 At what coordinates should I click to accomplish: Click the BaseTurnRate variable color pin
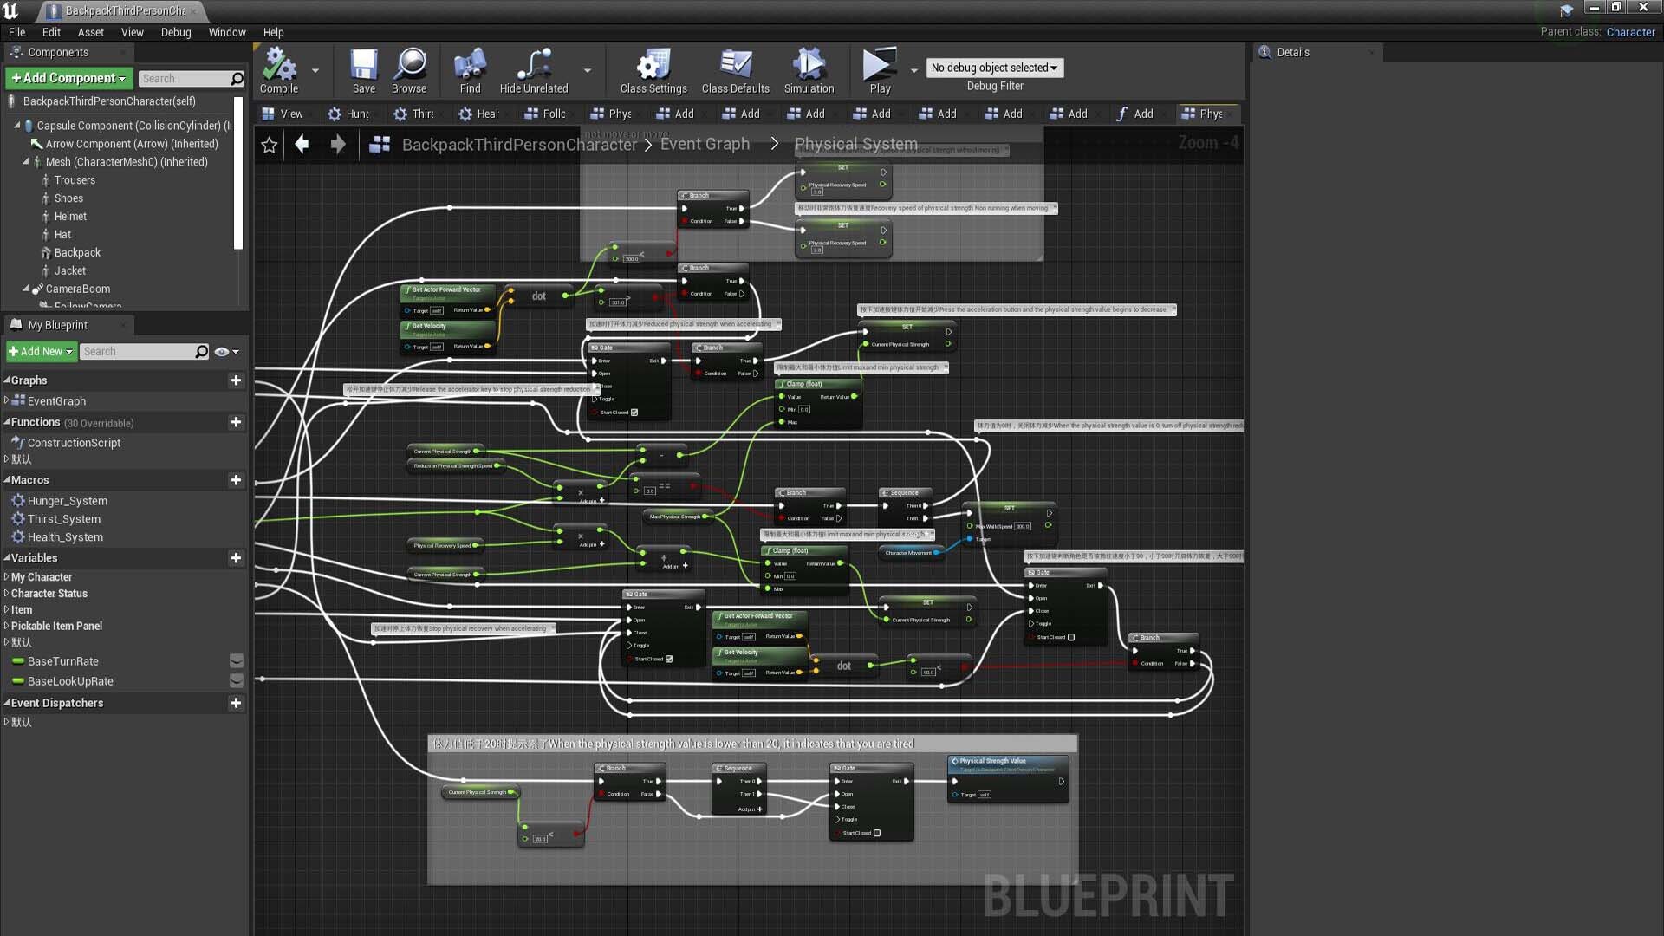click(x=18, y=661)
